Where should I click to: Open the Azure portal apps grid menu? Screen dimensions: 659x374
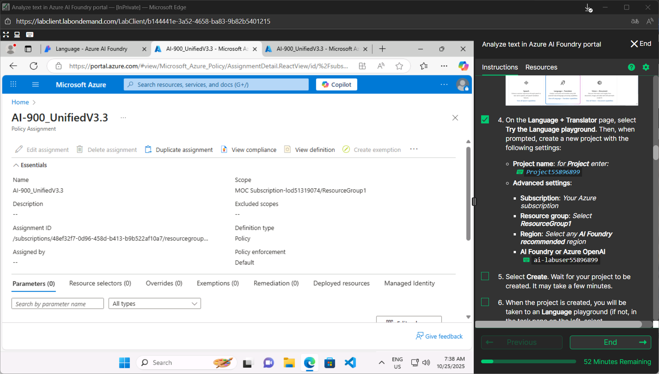tap(13, 84)
